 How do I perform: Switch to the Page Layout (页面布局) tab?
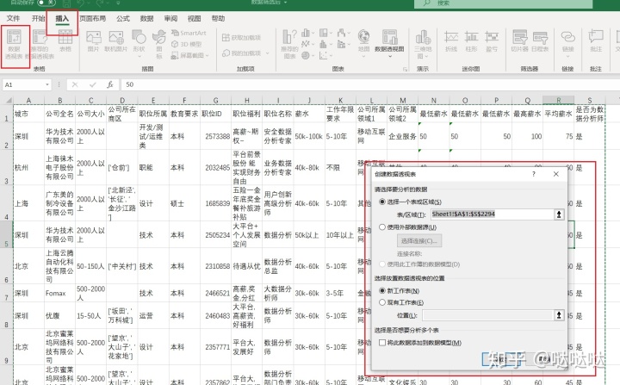point(92,19)
